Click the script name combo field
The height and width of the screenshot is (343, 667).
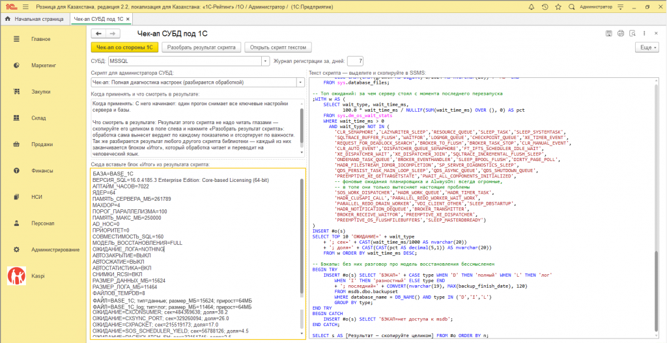tap(194, 83)
